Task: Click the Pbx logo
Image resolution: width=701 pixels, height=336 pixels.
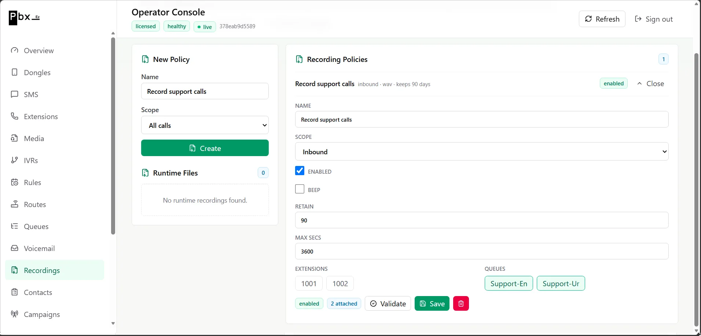Action: point(24,17)
